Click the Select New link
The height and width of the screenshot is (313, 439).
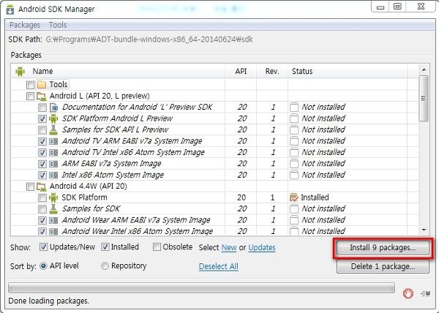point(229,247)
